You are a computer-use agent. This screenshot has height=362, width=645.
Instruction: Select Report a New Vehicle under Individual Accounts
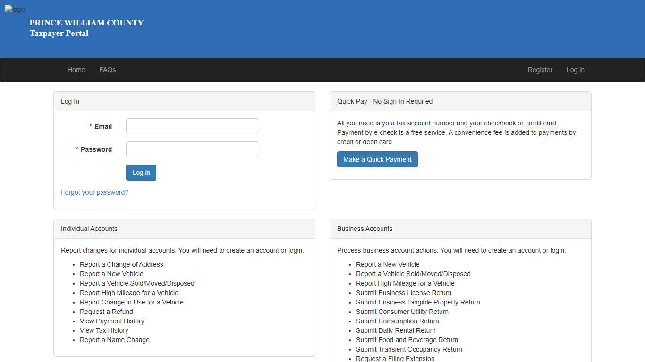tap(111, 274)
